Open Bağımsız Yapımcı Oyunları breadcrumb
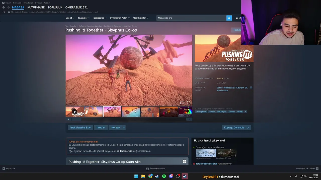 click(x=90, y=26)
